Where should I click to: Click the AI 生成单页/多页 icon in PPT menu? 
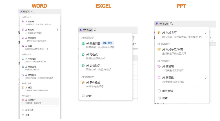click(159, 50)
